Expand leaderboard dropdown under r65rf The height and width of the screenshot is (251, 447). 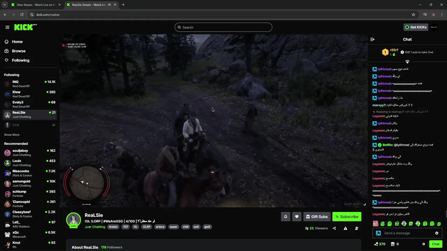point(407,61)
